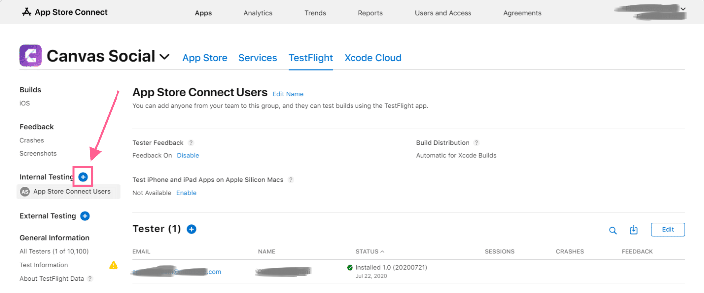Click the Edit button above the tester list
The width and height of the screenshot is (704, 293).
667,229
